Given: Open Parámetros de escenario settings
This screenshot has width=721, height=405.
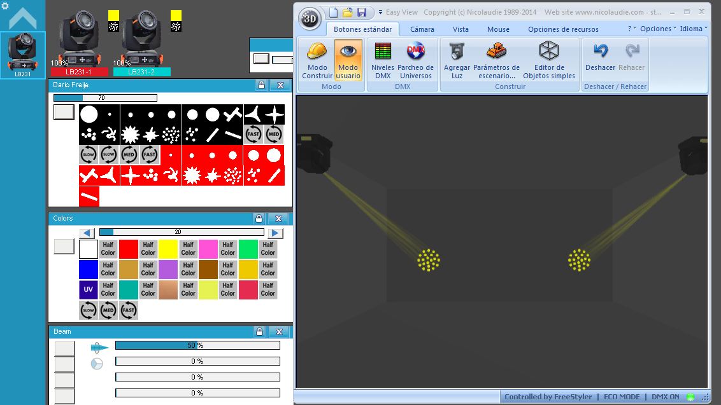Looking at the screenshot, I should click(x=497, y=60).
